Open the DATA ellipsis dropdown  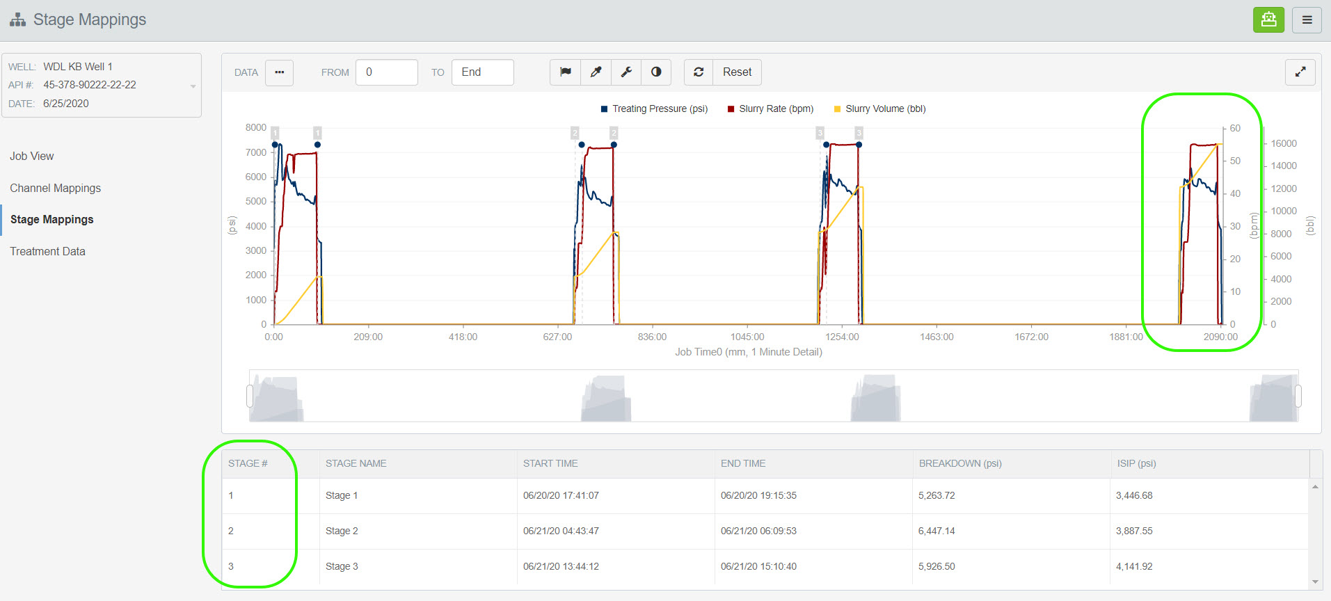click(x=279, y=72)
